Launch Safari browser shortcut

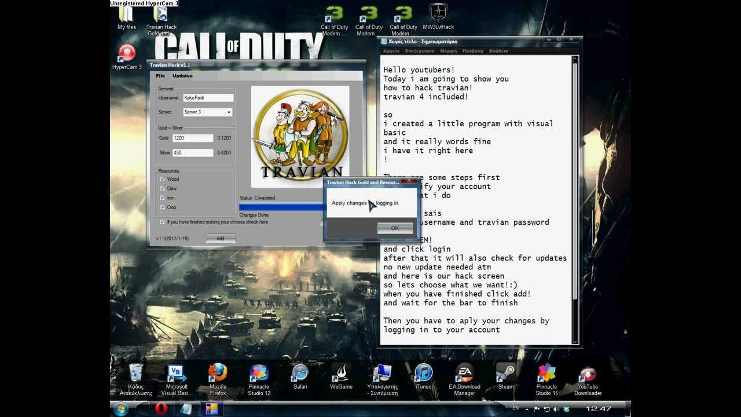tap(300, 377)
